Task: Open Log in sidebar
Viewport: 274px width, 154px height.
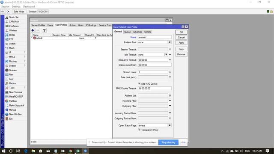Action: click(x=11, y=79)
